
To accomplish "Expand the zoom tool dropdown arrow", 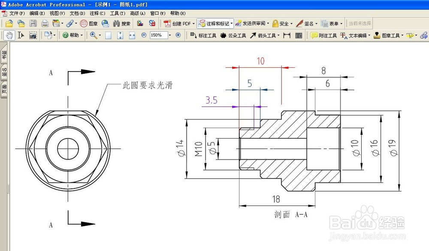I will (100, 35).
